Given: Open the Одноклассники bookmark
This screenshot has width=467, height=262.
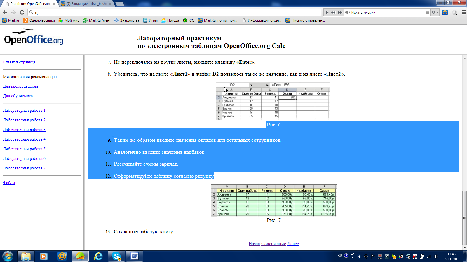Looking at the screenshot, I should (39, 20).
